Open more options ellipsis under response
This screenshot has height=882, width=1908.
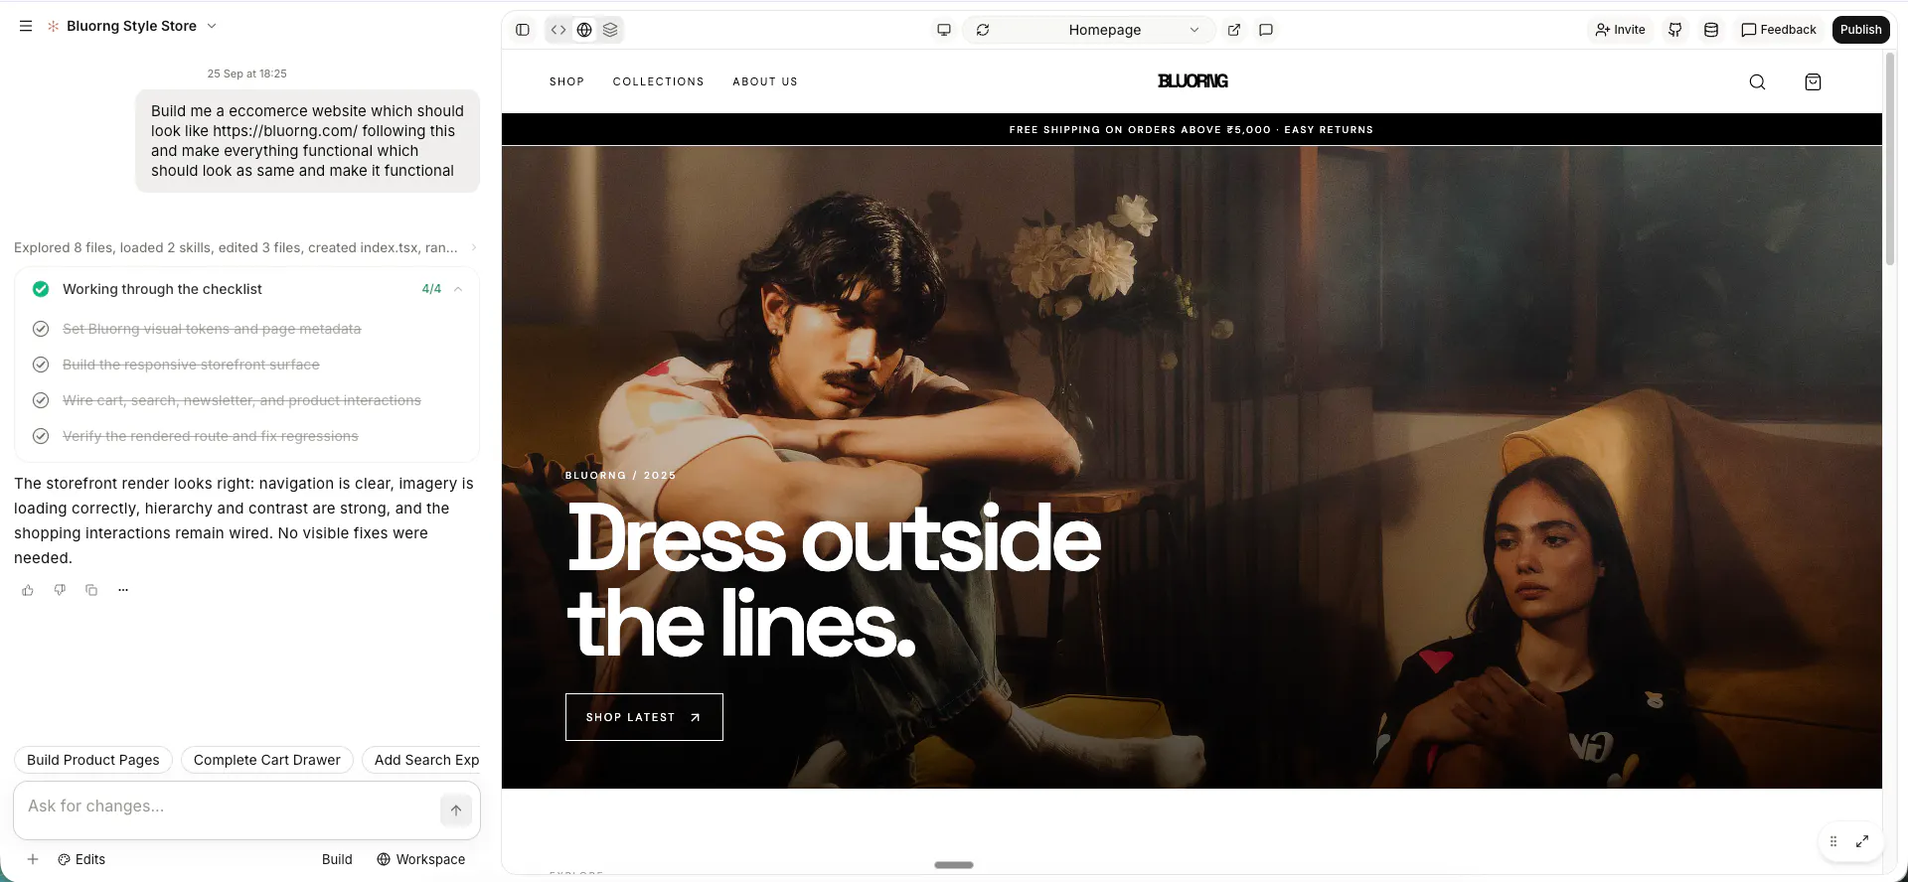[x=123, y=590]
